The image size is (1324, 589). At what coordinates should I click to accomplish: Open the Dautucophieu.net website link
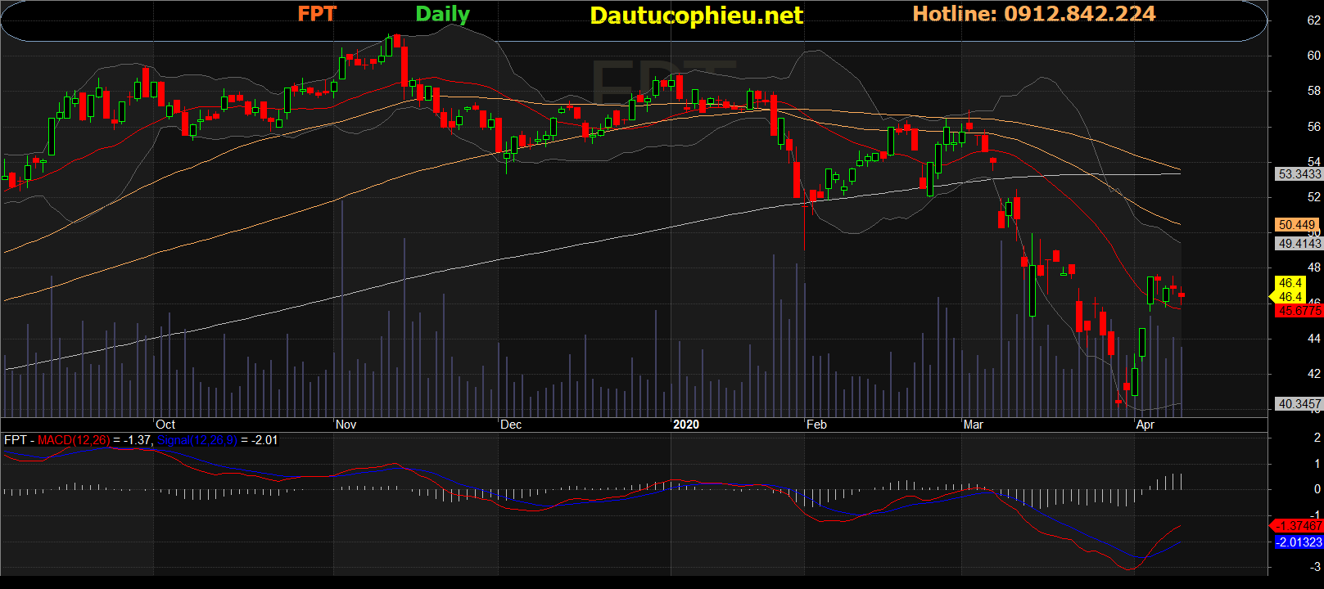pyautogui.click(x=696, y=16)
